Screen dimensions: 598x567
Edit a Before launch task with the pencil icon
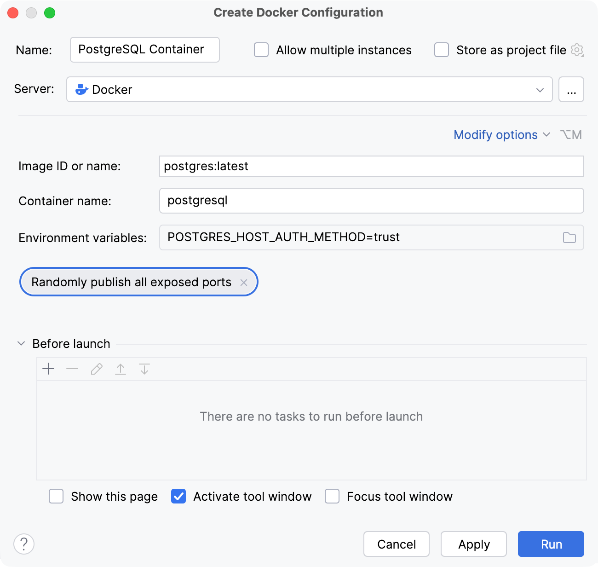[96, 369]
